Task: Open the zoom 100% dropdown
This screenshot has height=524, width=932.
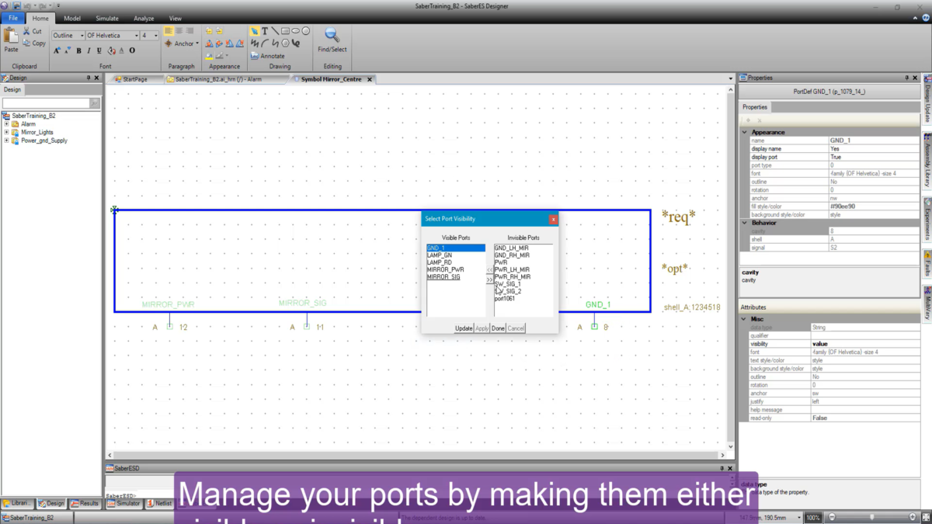Action: (x=813, y=518)
